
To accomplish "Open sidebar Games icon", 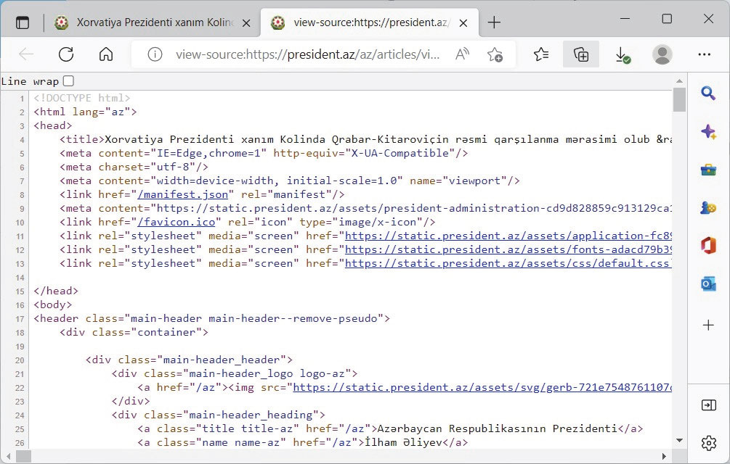I will pyautogui.click(x=708, y=207).
